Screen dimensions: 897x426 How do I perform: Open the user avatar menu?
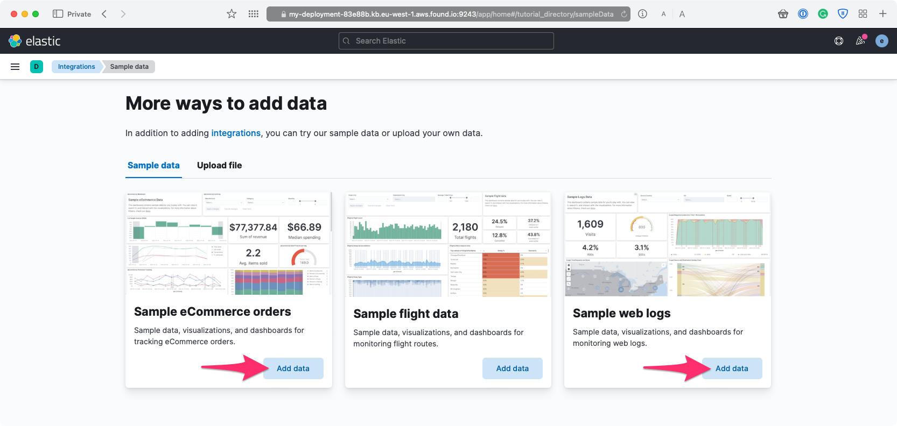(881, 41)
